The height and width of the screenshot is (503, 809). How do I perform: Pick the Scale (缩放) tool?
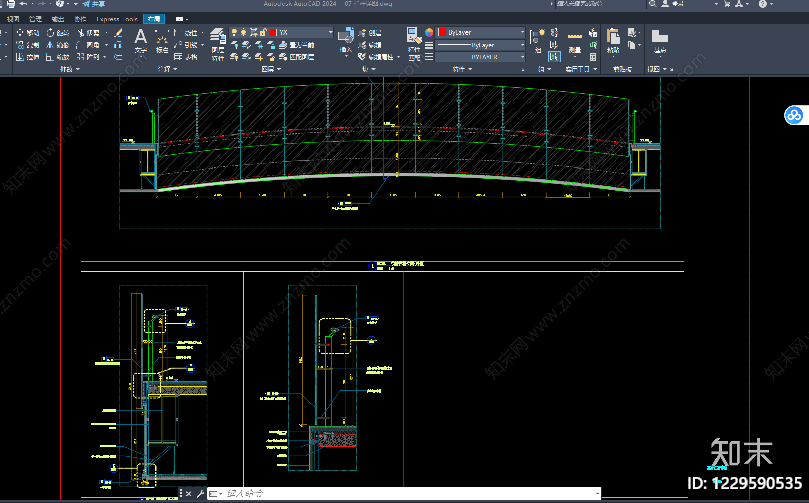tap(58, 57)
